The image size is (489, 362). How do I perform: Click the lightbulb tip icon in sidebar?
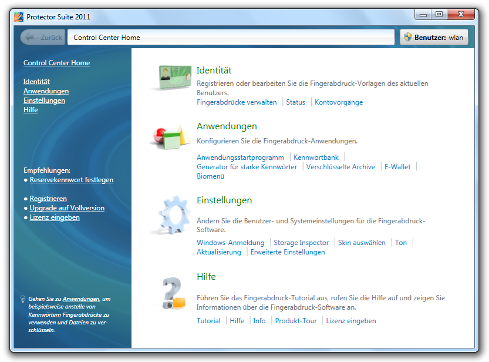pyautogui.click(x=23, y=299)
